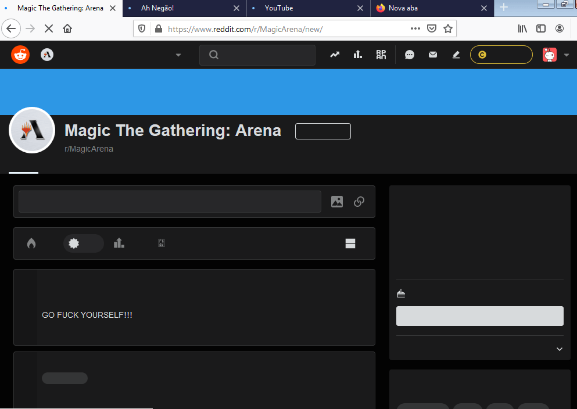Expand the user menu dropdown arrow
Image resolution: width=577 pixels, height=409 pixels.
click(x=567, y=55)
